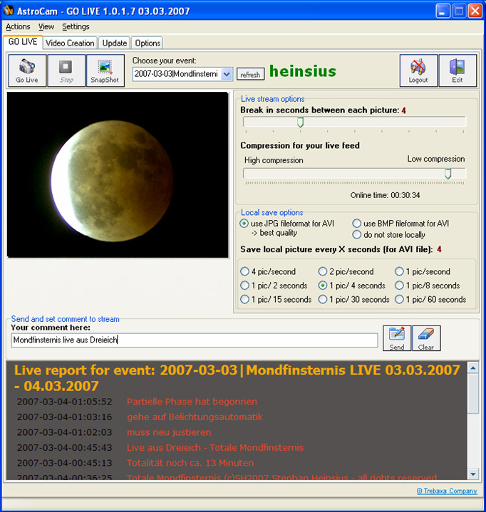Click the heinsius username label
Viewport: 486px width, 512px height.
pos(303,71)
